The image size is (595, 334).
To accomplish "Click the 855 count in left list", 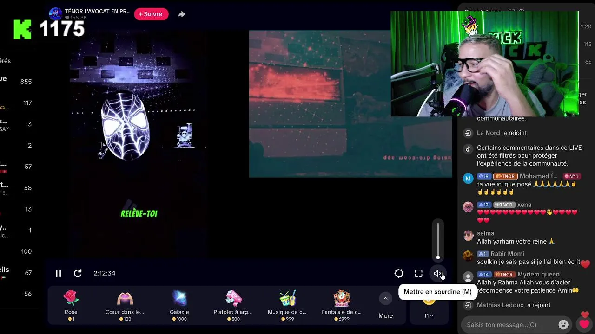I will 26,82.
